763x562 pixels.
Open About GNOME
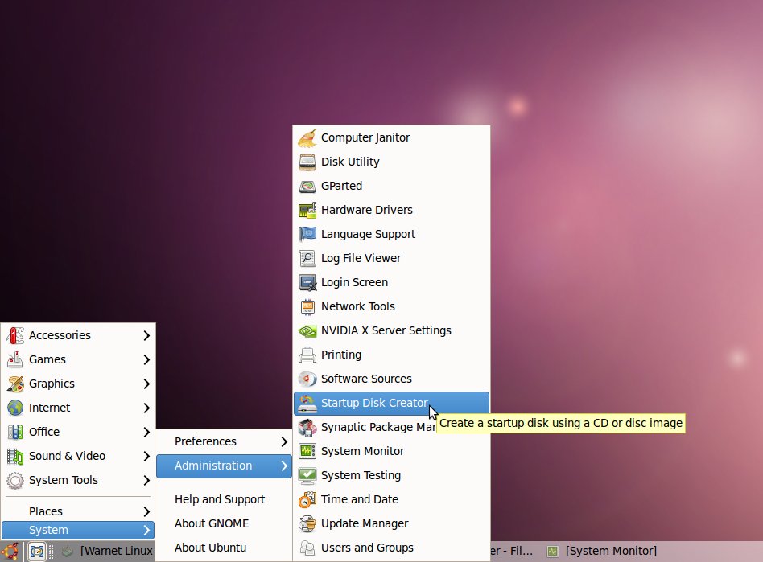tap(224, 523)
